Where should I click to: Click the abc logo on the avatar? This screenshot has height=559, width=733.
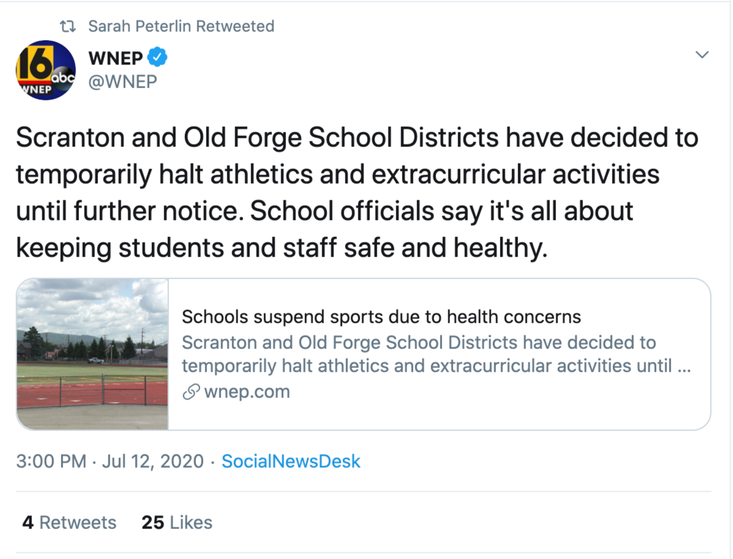64,78
